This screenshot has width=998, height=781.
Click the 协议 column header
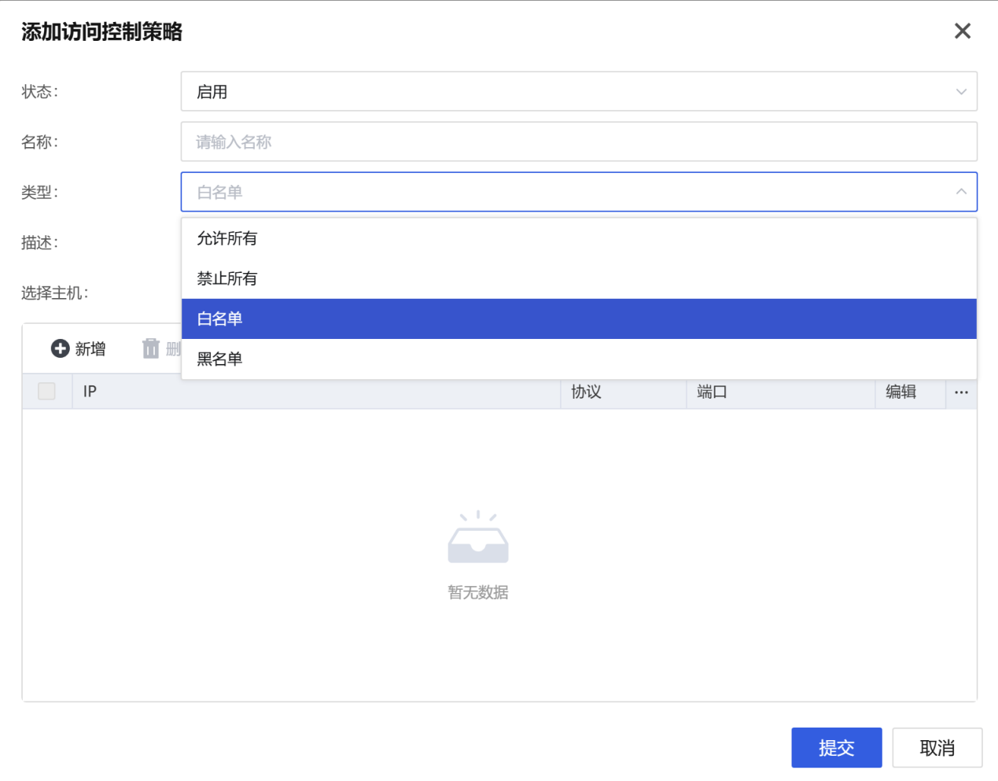(x=586, y=392)
